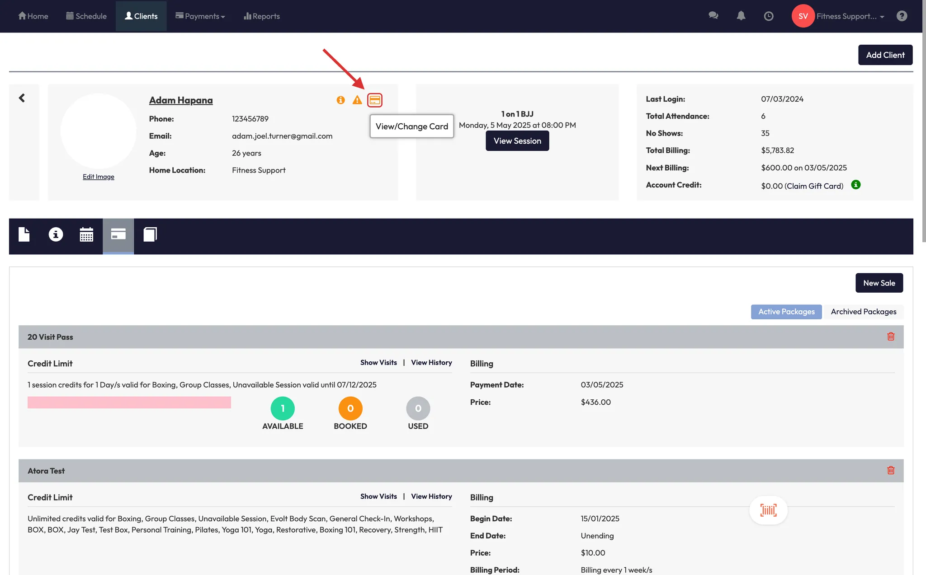Switch to Archived Packages
Screen dimensions: 926x575
[863, 312]
